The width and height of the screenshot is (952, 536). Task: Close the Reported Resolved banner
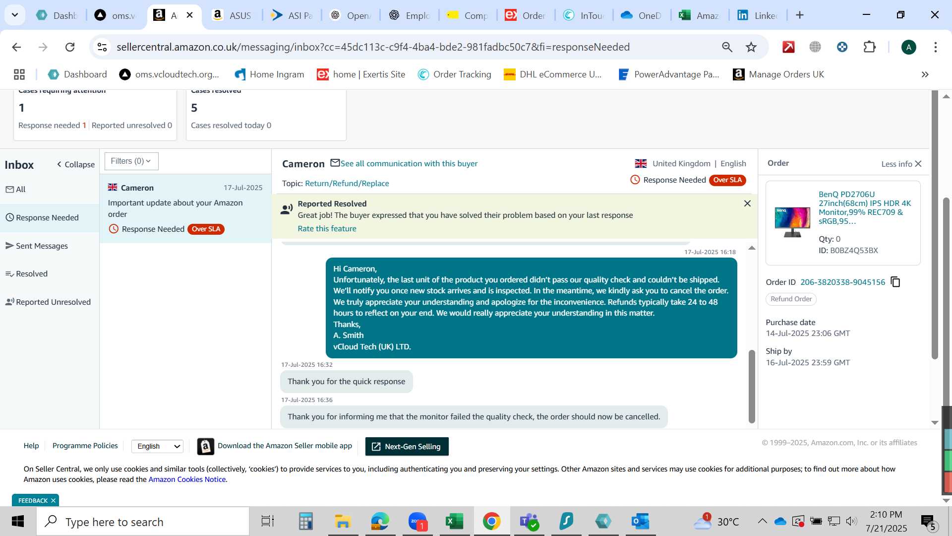pyautogui.click(x=747, y=203)
